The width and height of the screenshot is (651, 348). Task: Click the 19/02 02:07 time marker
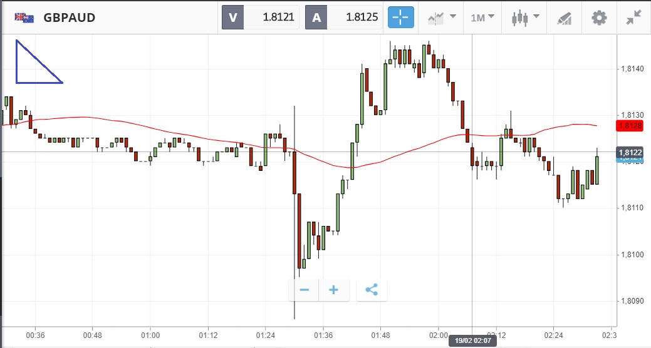point(471,341)
